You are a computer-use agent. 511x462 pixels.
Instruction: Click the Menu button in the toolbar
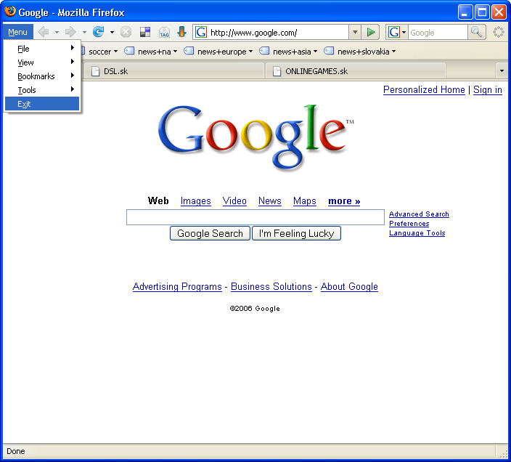[x=18, y=32]
